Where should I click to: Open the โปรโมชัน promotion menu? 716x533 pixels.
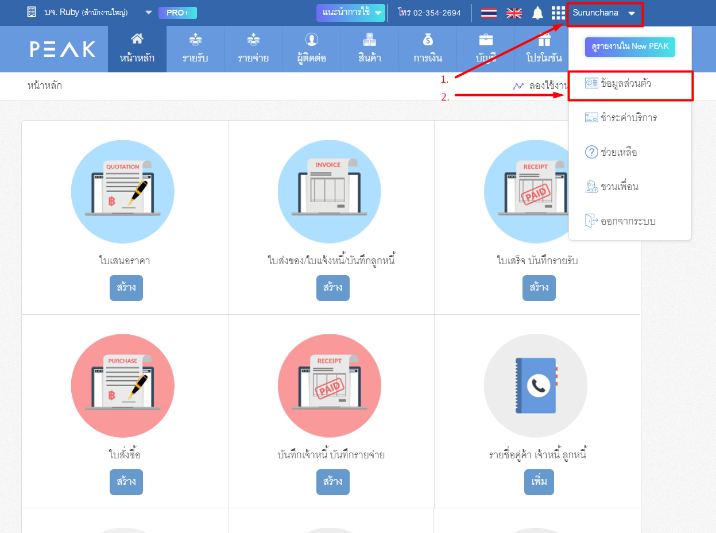click(x=544, y=49)
